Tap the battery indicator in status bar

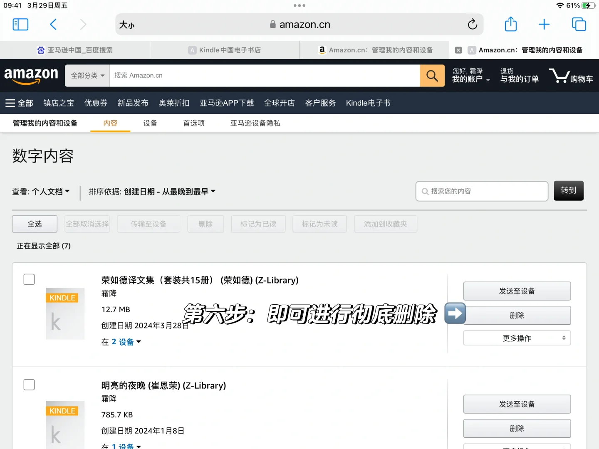(589, 5)
